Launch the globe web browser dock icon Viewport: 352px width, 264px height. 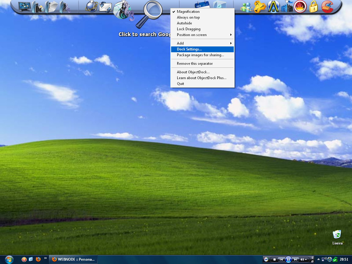tap(91, 7)
